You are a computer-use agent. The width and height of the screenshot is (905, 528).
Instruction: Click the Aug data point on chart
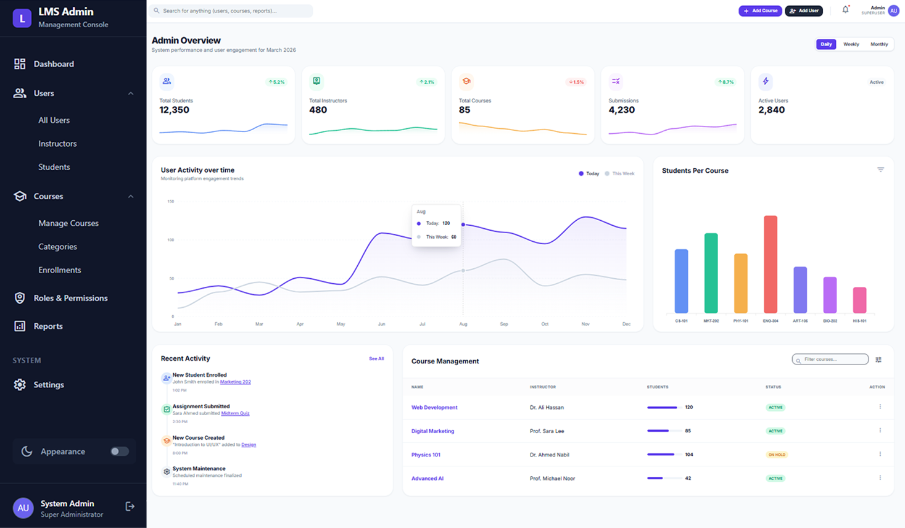pyautogui.click(x=463, y=225)
